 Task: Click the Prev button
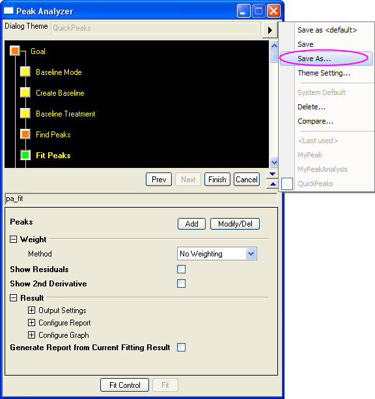coord(159,180)
